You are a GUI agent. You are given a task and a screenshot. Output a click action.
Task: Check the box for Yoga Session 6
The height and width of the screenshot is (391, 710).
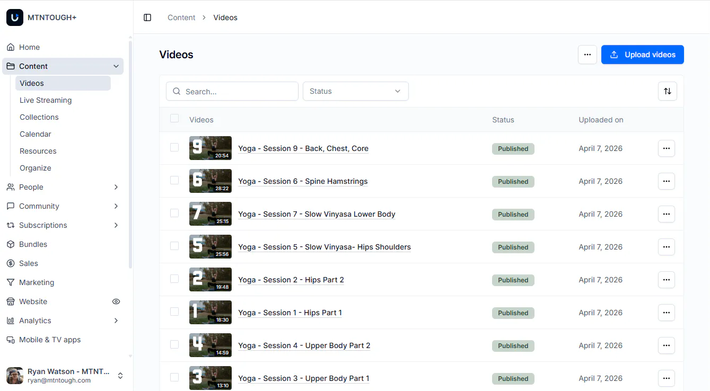174,180
